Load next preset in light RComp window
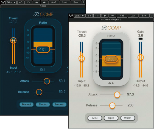 click(113, 16)
